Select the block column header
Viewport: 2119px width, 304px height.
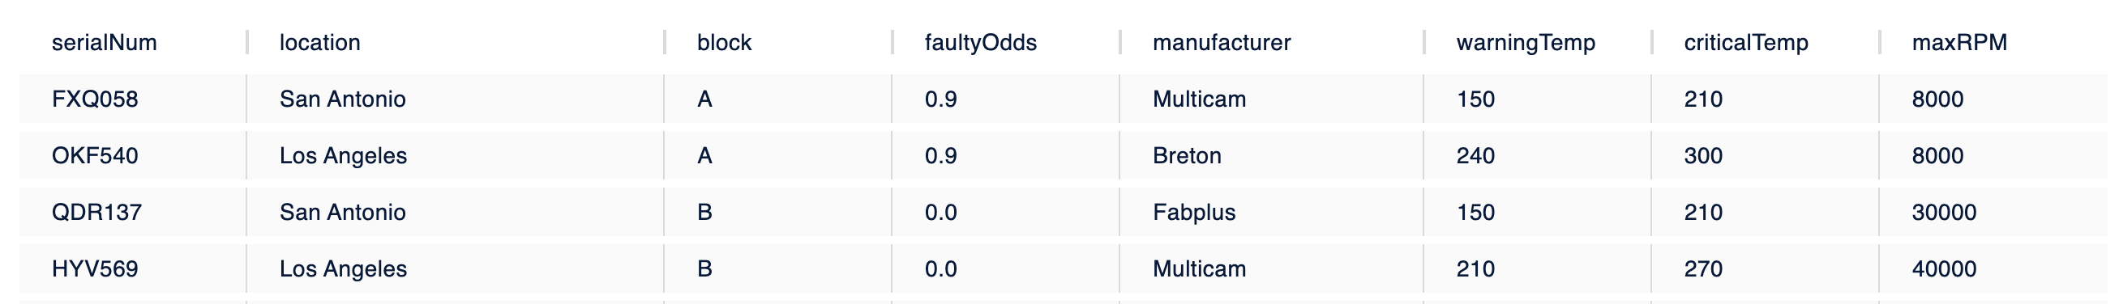pos(724,43)
